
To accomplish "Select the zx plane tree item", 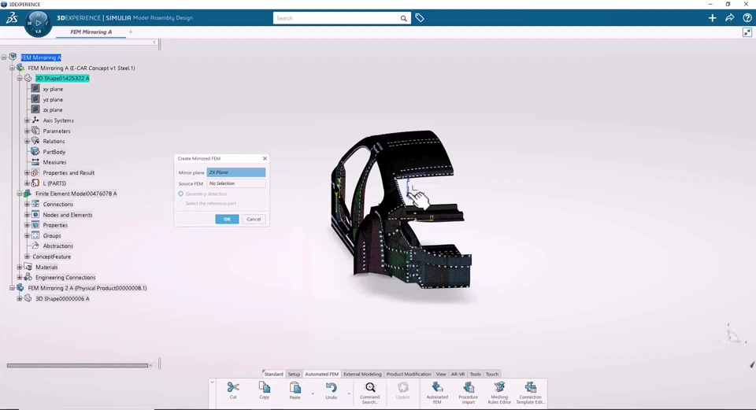I will (53, 110).
